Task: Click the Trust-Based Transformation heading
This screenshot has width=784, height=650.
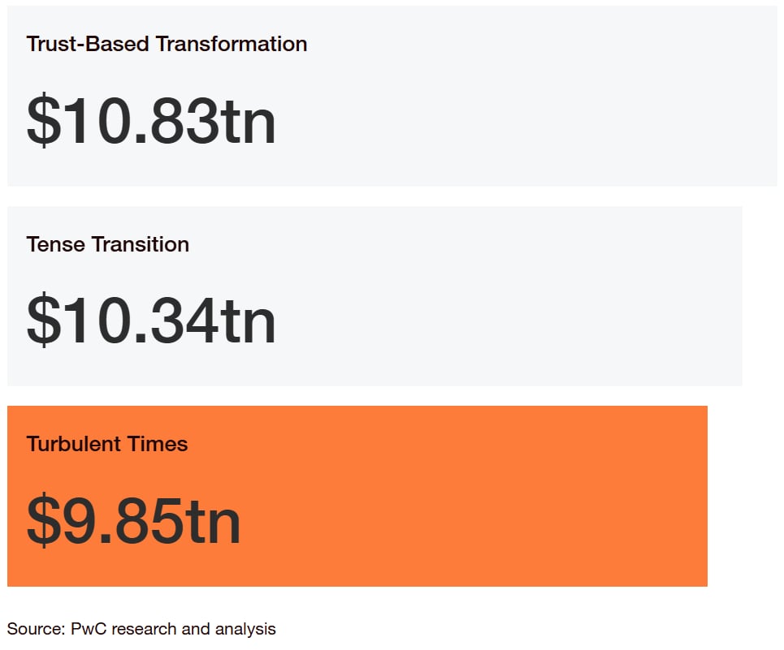Action: pos(167,44)
